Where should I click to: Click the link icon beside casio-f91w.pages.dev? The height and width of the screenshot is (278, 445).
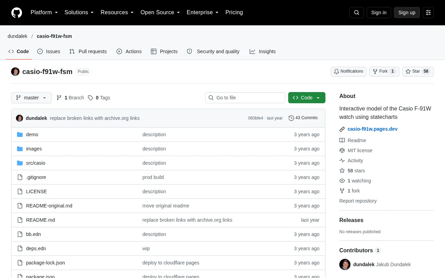(342, 129)
